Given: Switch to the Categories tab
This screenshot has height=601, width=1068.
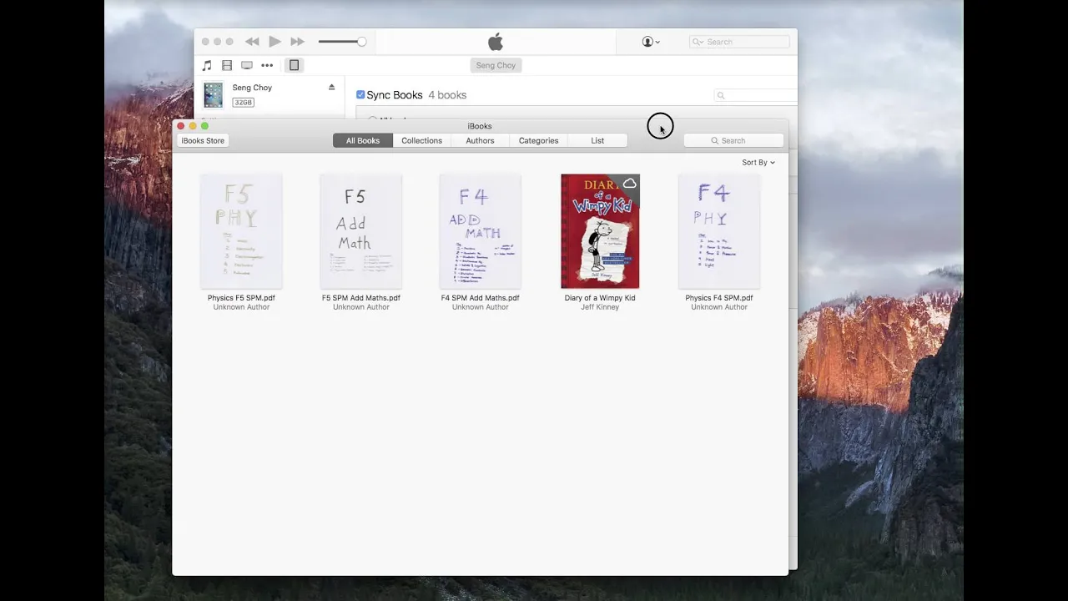Looking at the screenshot, I should pos(538,140).
